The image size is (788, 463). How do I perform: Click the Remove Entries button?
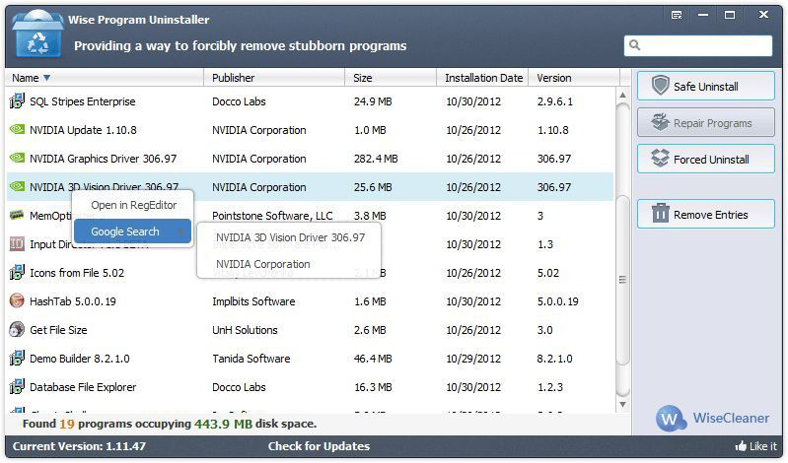pos(705,215)
